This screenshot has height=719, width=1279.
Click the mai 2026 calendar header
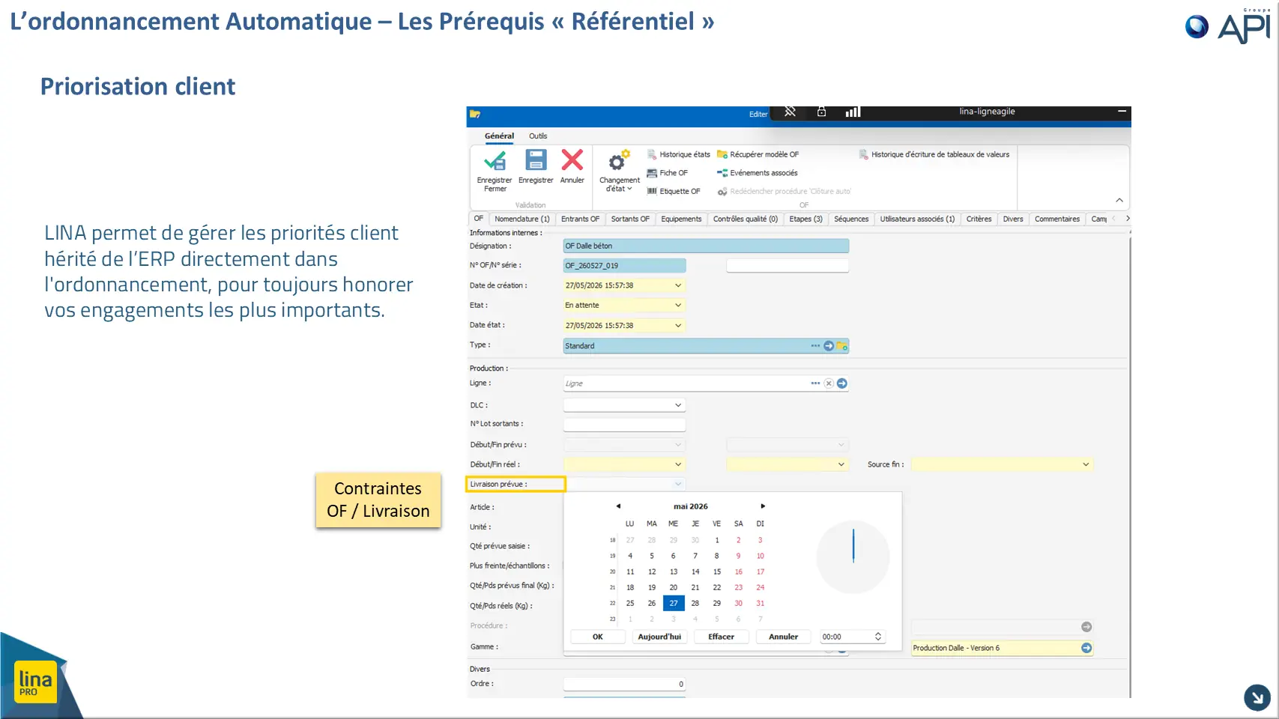point(690,506)
